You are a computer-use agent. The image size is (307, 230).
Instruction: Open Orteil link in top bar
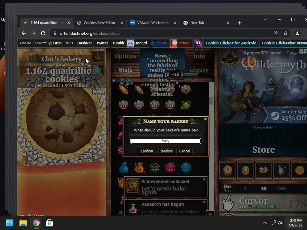coord(58,43)
